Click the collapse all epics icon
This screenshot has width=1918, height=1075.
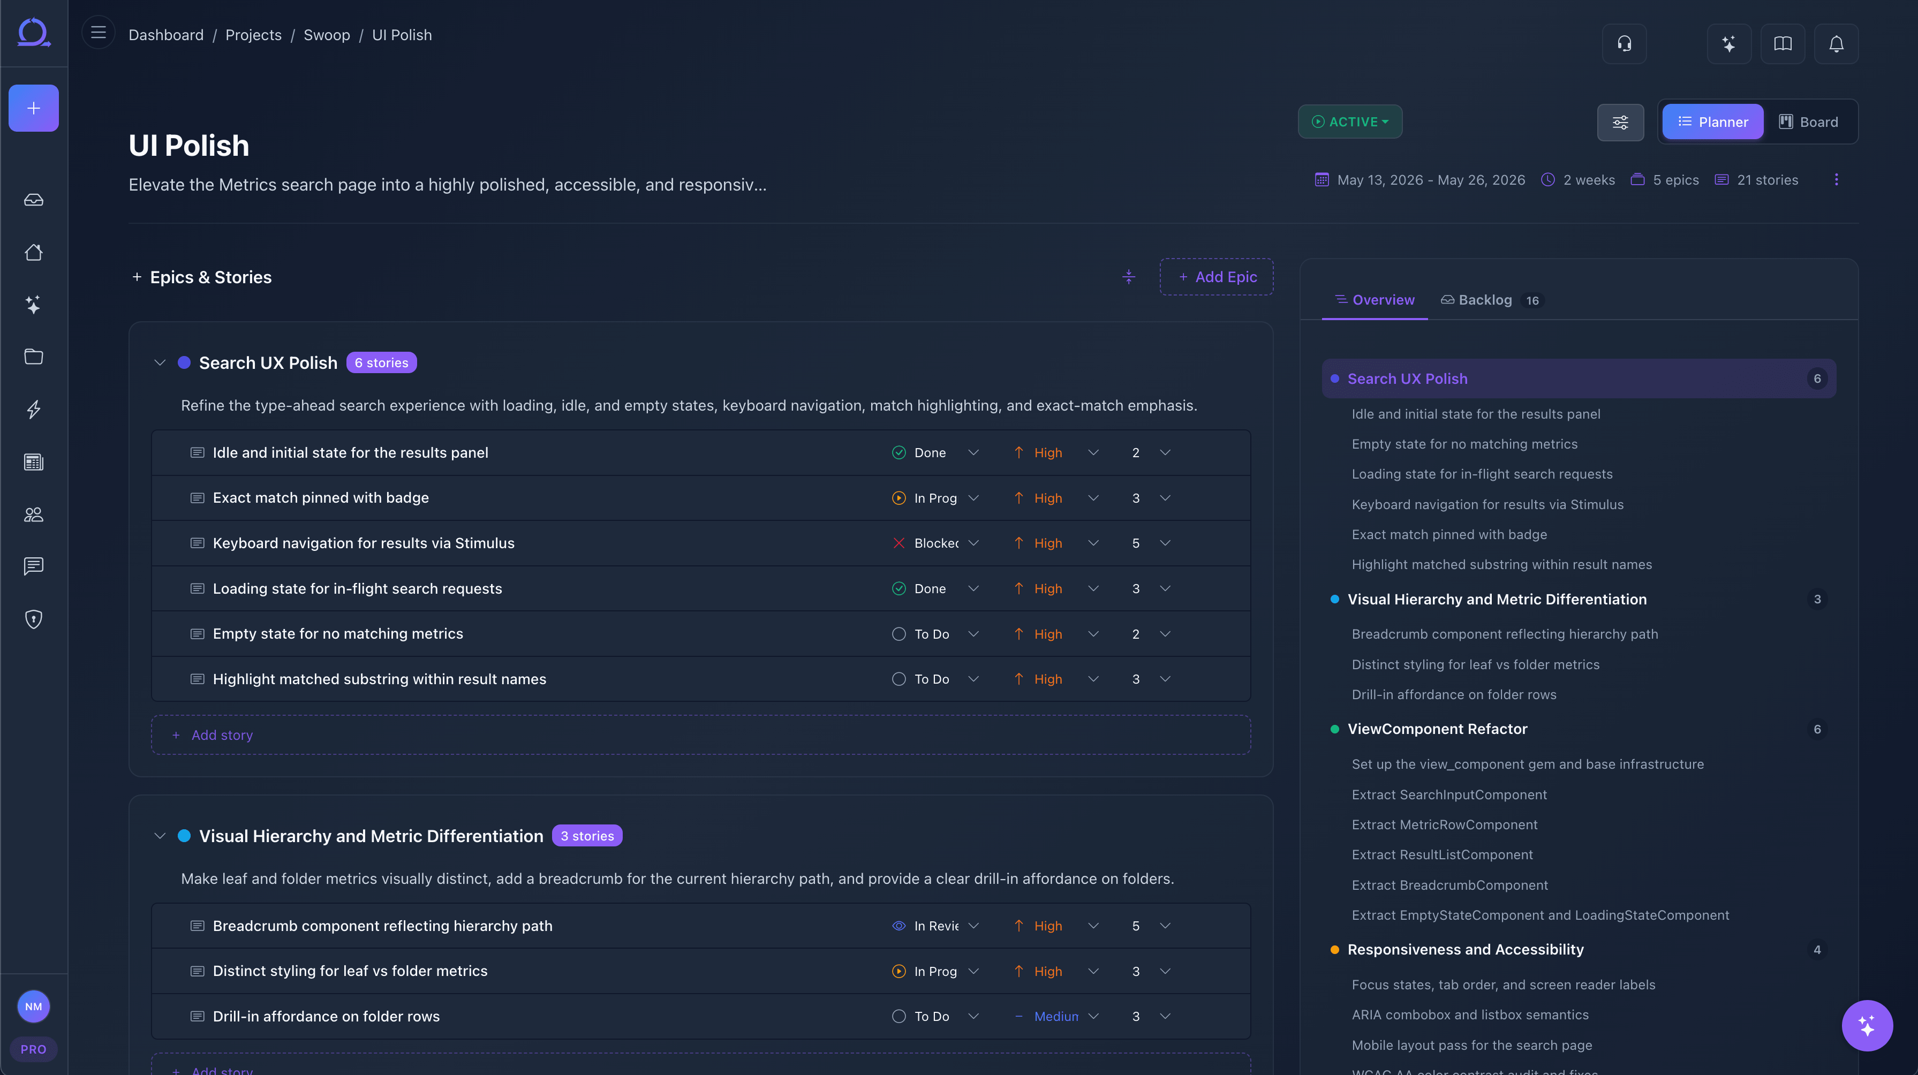point(1129,277)
